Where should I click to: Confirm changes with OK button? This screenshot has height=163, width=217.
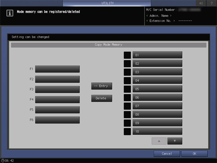point(194,154)
